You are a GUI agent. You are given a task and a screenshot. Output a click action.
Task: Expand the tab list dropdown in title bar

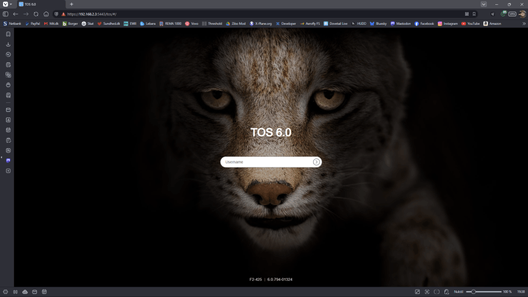(483, 4)
